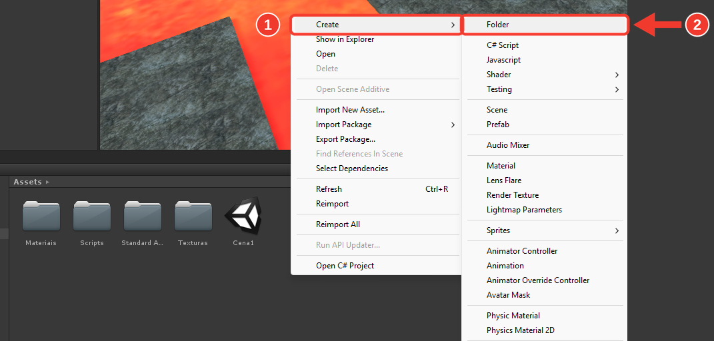Click Open in the context menu
714x341 pixels.
pyautogui.click(x=376, y=54)
